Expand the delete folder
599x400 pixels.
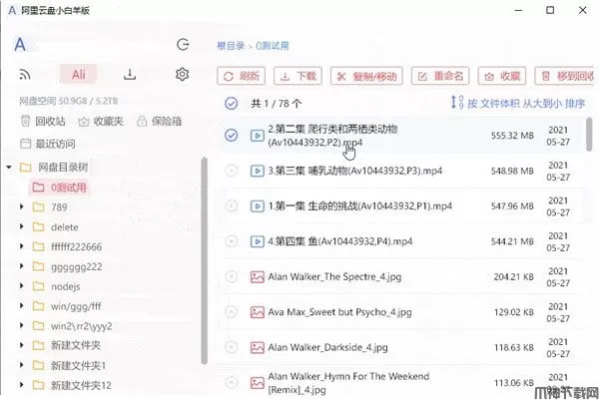click(21, 226)
